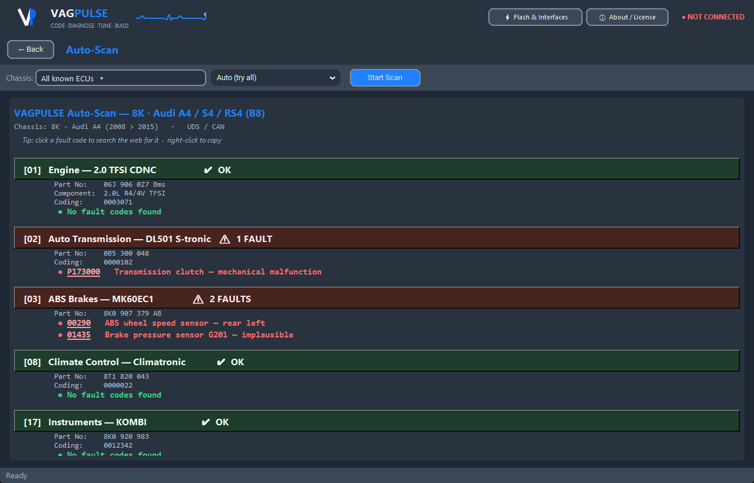This screenshot has width=754, height=483.
Task: Click the warning triangle on Auto Transmission row
Action: click(224, 239)
